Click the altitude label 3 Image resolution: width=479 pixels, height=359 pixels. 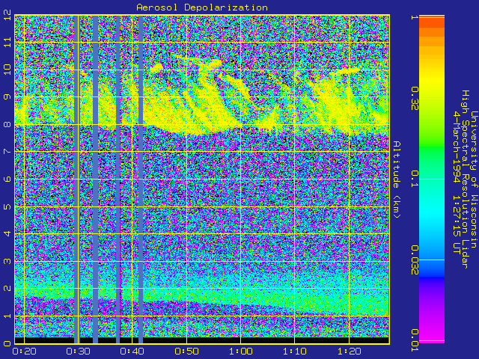tap(7, 261)
